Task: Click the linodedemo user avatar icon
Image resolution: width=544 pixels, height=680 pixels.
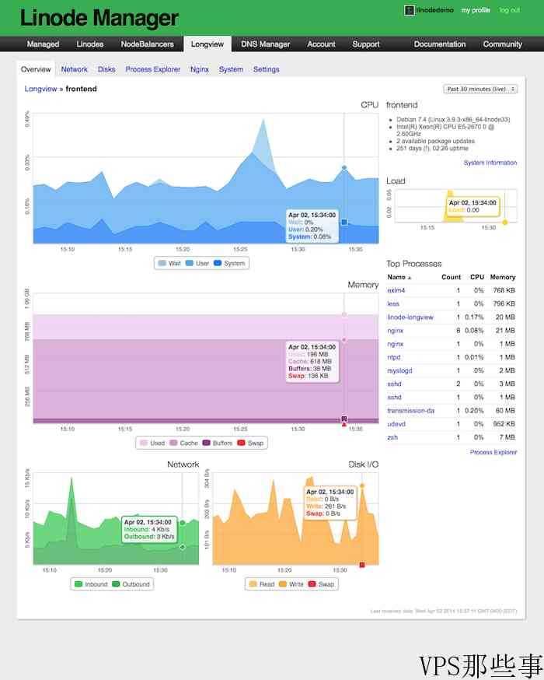Action: pyautogui.click(x=410, y=10)
